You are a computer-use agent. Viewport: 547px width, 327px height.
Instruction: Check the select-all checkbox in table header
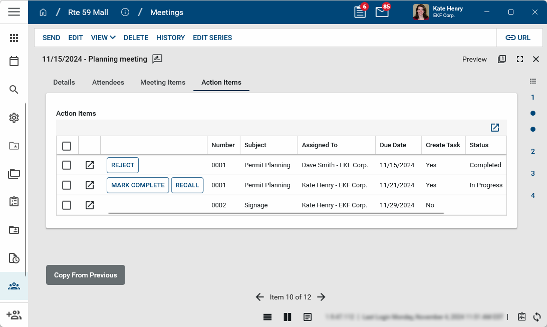click(x=67, y=146)
